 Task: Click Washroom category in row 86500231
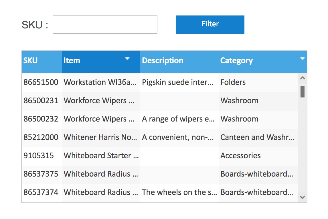coord(258,101)
